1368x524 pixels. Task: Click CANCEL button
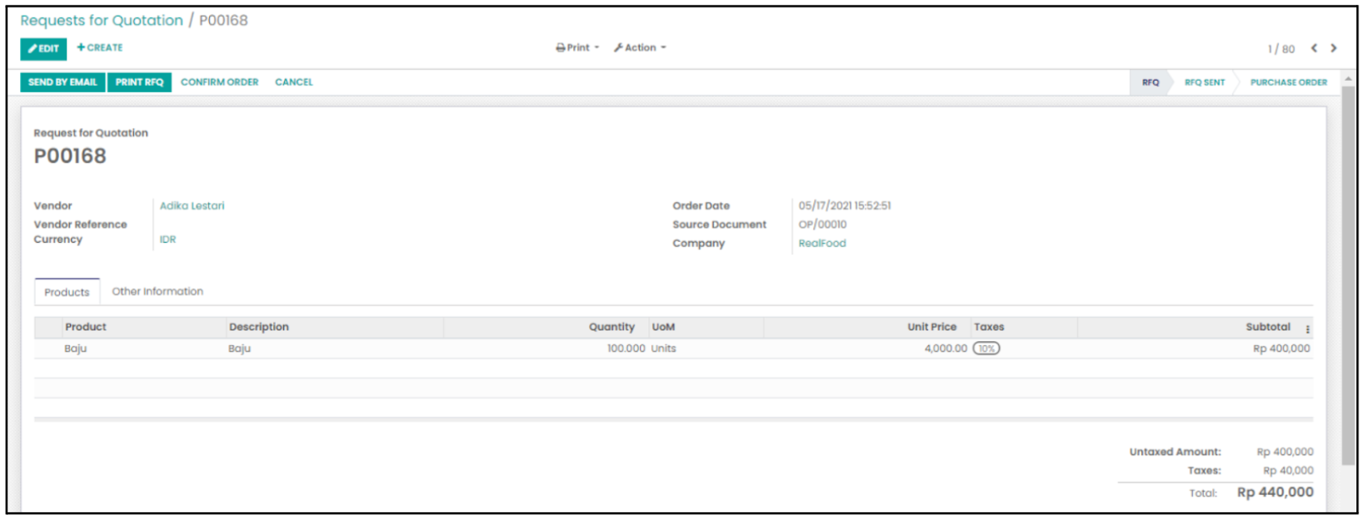coord(294,82)
